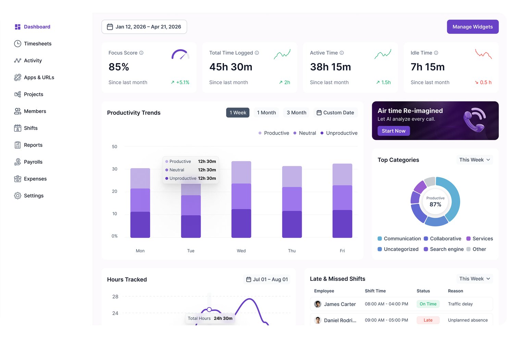Click the info icon beside Focus Score
Screen dimensions: 507x338
coord(141,53)
